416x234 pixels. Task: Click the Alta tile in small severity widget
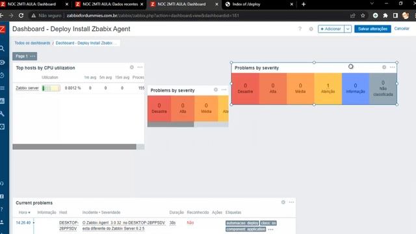click(x=183, y=109)
